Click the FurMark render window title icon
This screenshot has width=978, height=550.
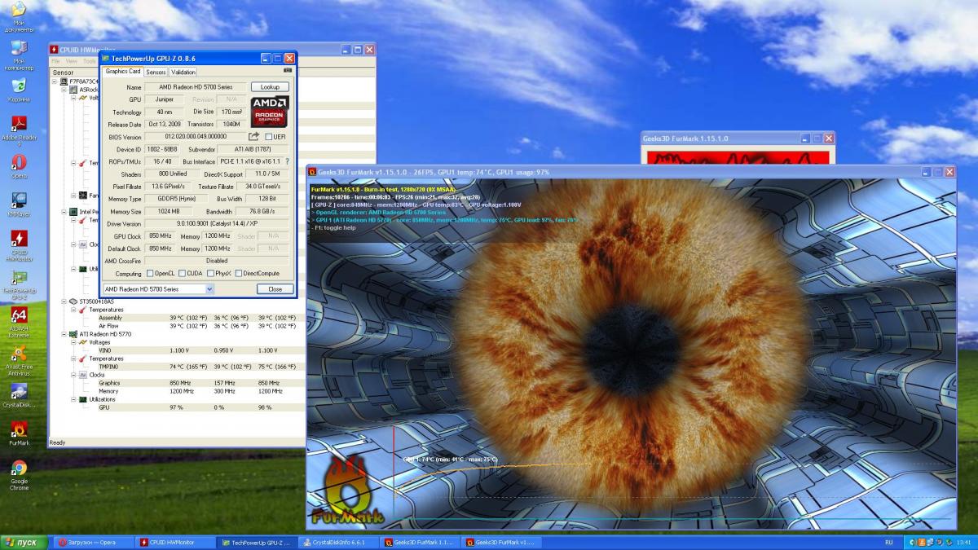tap(312, 173)
